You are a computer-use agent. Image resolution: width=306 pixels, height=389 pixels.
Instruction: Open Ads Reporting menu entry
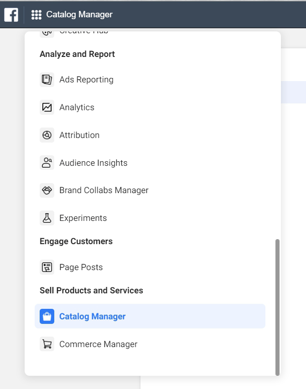86,80
